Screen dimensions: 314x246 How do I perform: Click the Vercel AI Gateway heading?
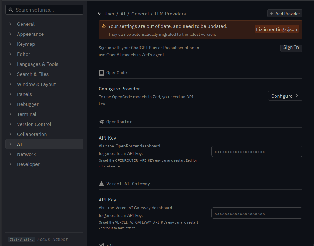(x=128, y=184)
